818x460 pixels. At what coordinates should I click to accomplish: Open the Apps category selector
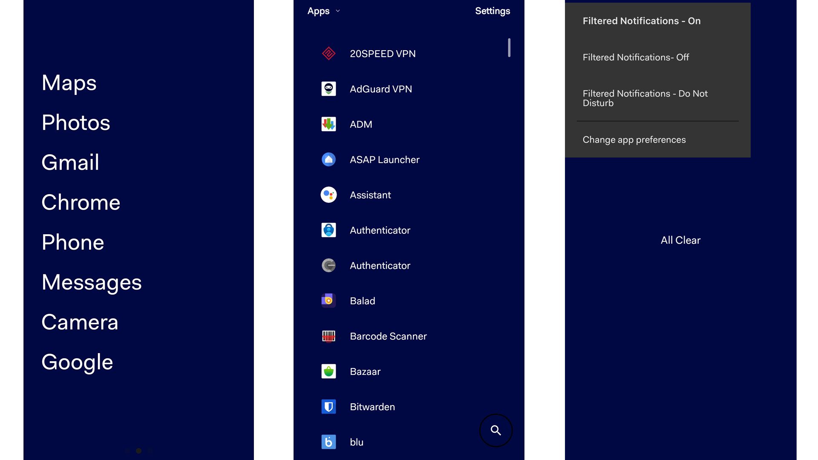pyautogui.click(x=324, y=11)
